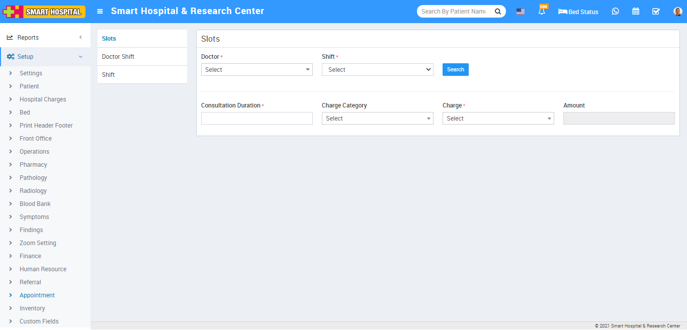Select the Shift tab in side list

(x=109, y=75)
